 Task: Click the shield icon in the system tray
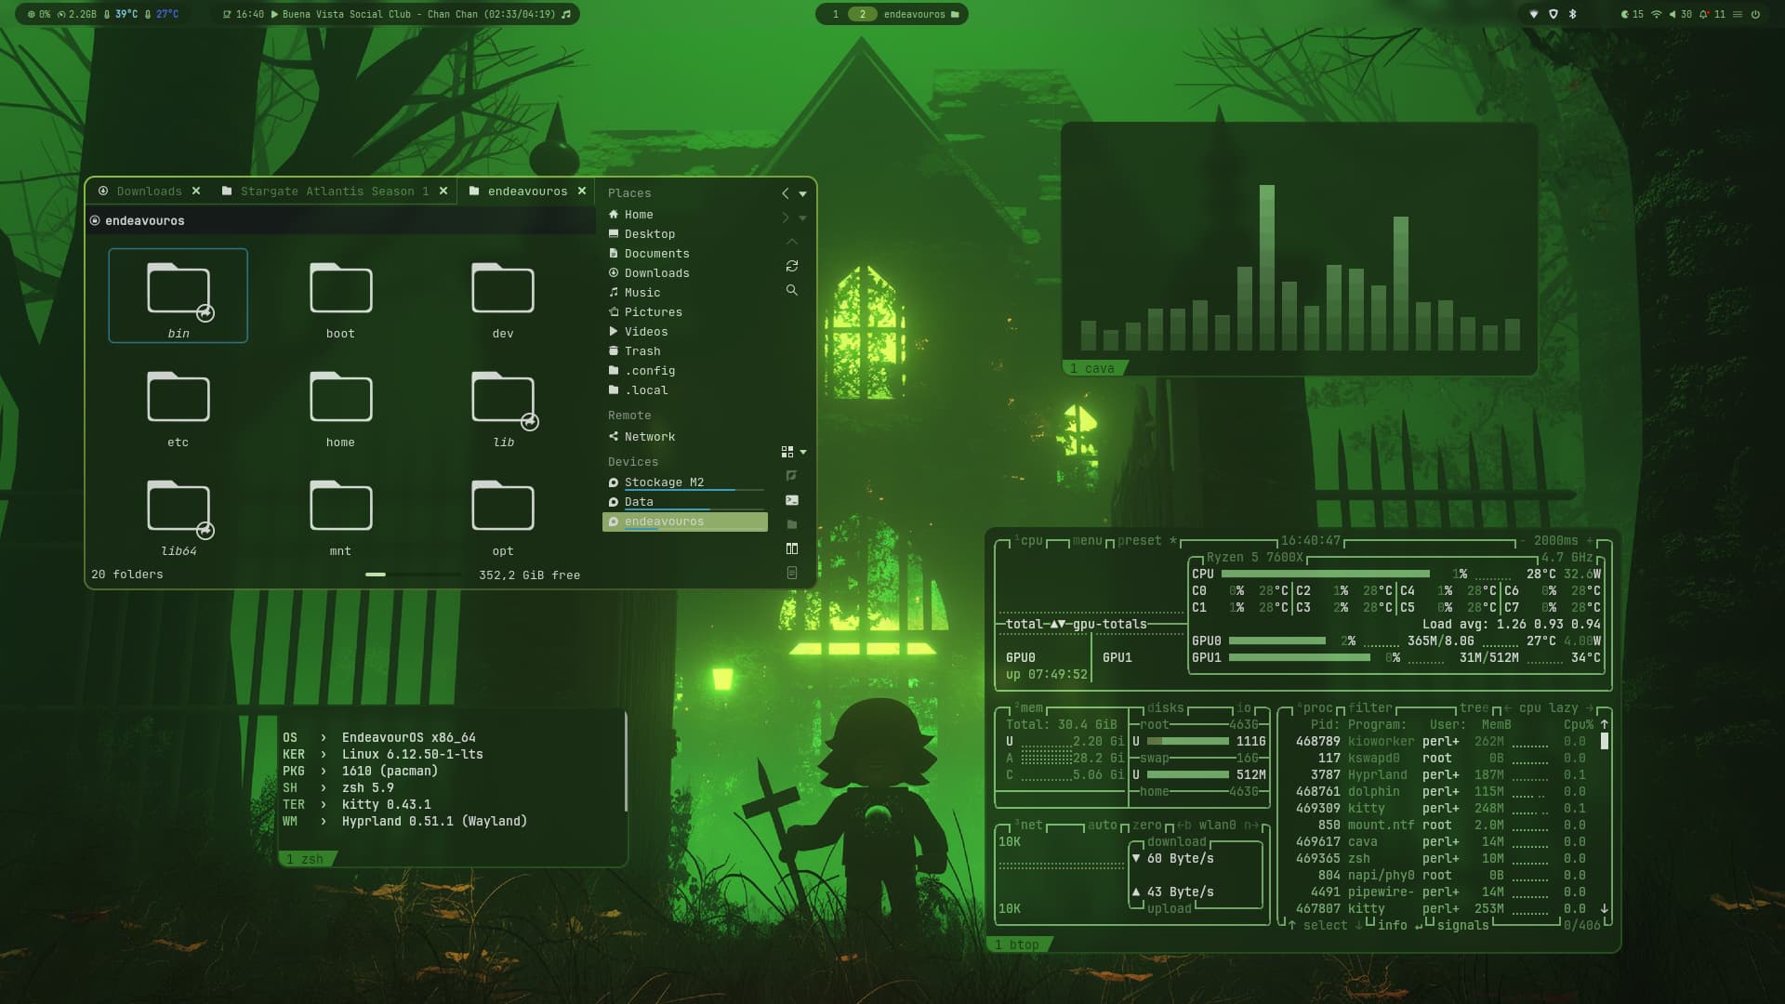(1553, 14)
